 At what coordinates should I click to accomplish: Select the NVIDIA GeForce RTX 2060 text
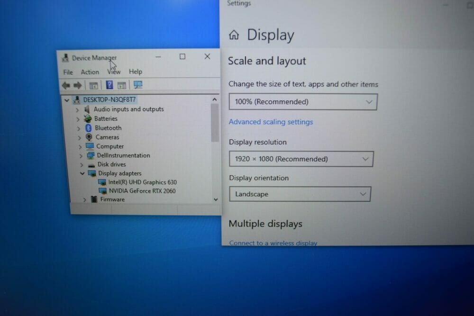click(142, 191)
